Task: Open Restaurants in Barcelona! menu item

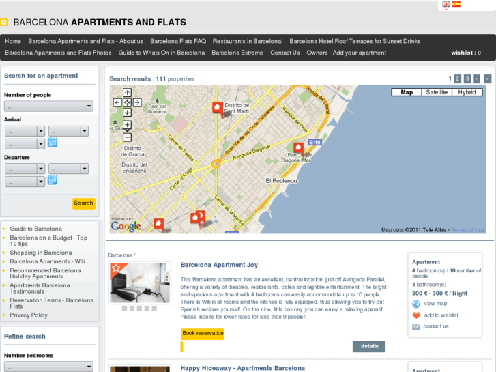Action: (248, 41)
